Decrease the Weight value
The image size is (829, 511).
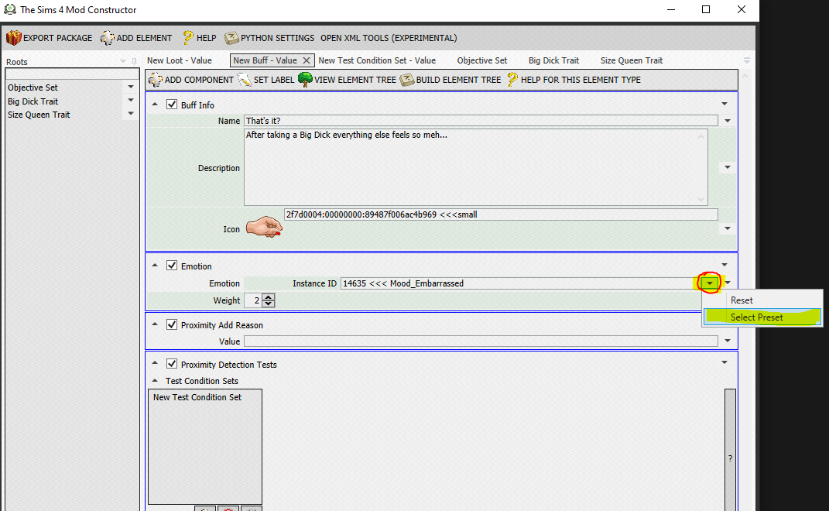pos(269,304)
